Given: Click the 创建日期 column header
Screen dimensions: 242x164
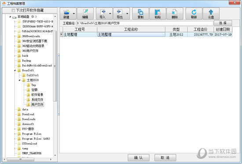Looking at the screenshot, I should tap(223, 29).
